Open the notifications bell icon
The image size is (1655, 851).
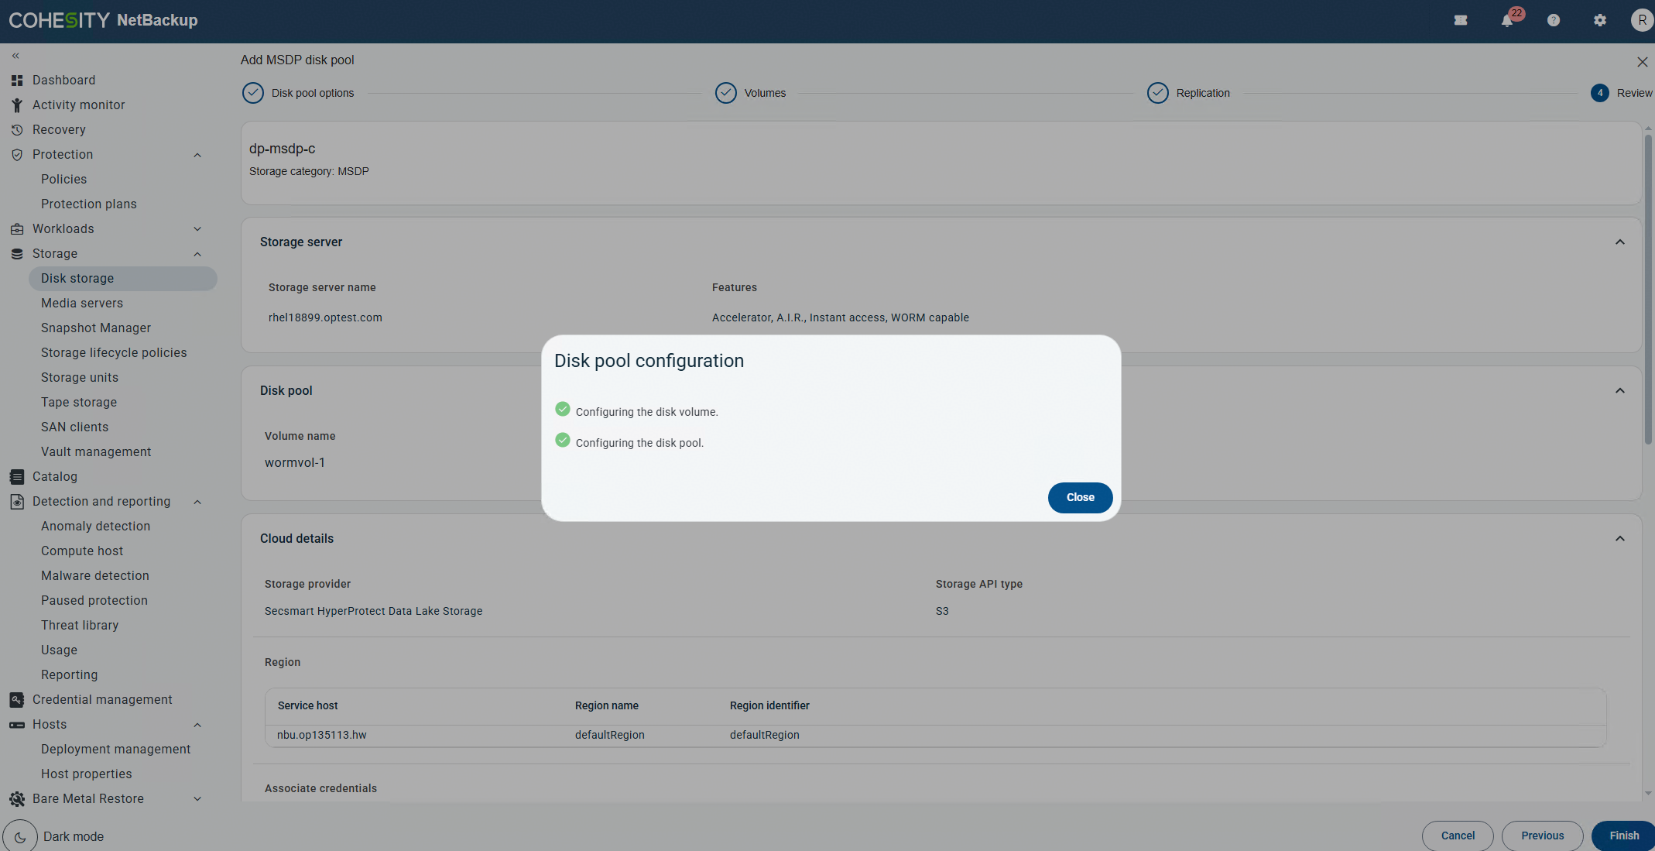[1507, 21]
